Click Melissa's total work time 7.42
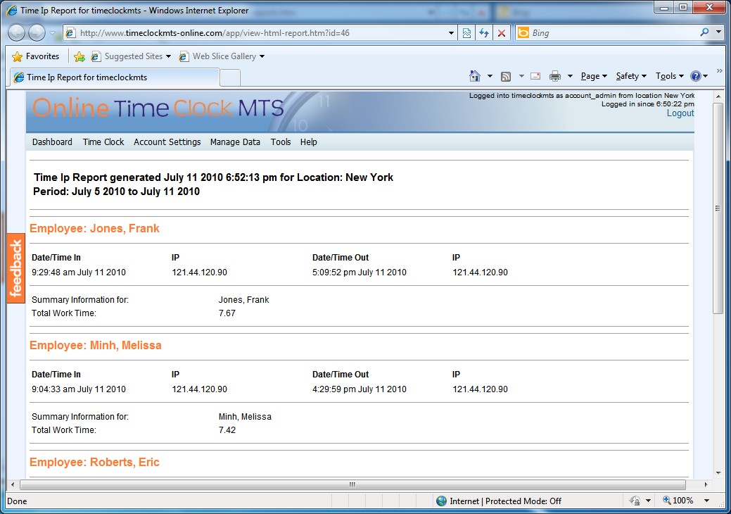Image resolution: width=731 pixels, height=514 pixels. pos(227,430)
